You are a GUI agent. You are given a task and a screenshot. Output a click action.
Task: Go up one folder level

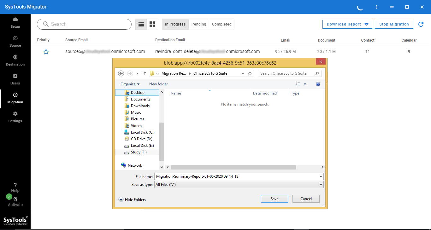pos(145,73)
